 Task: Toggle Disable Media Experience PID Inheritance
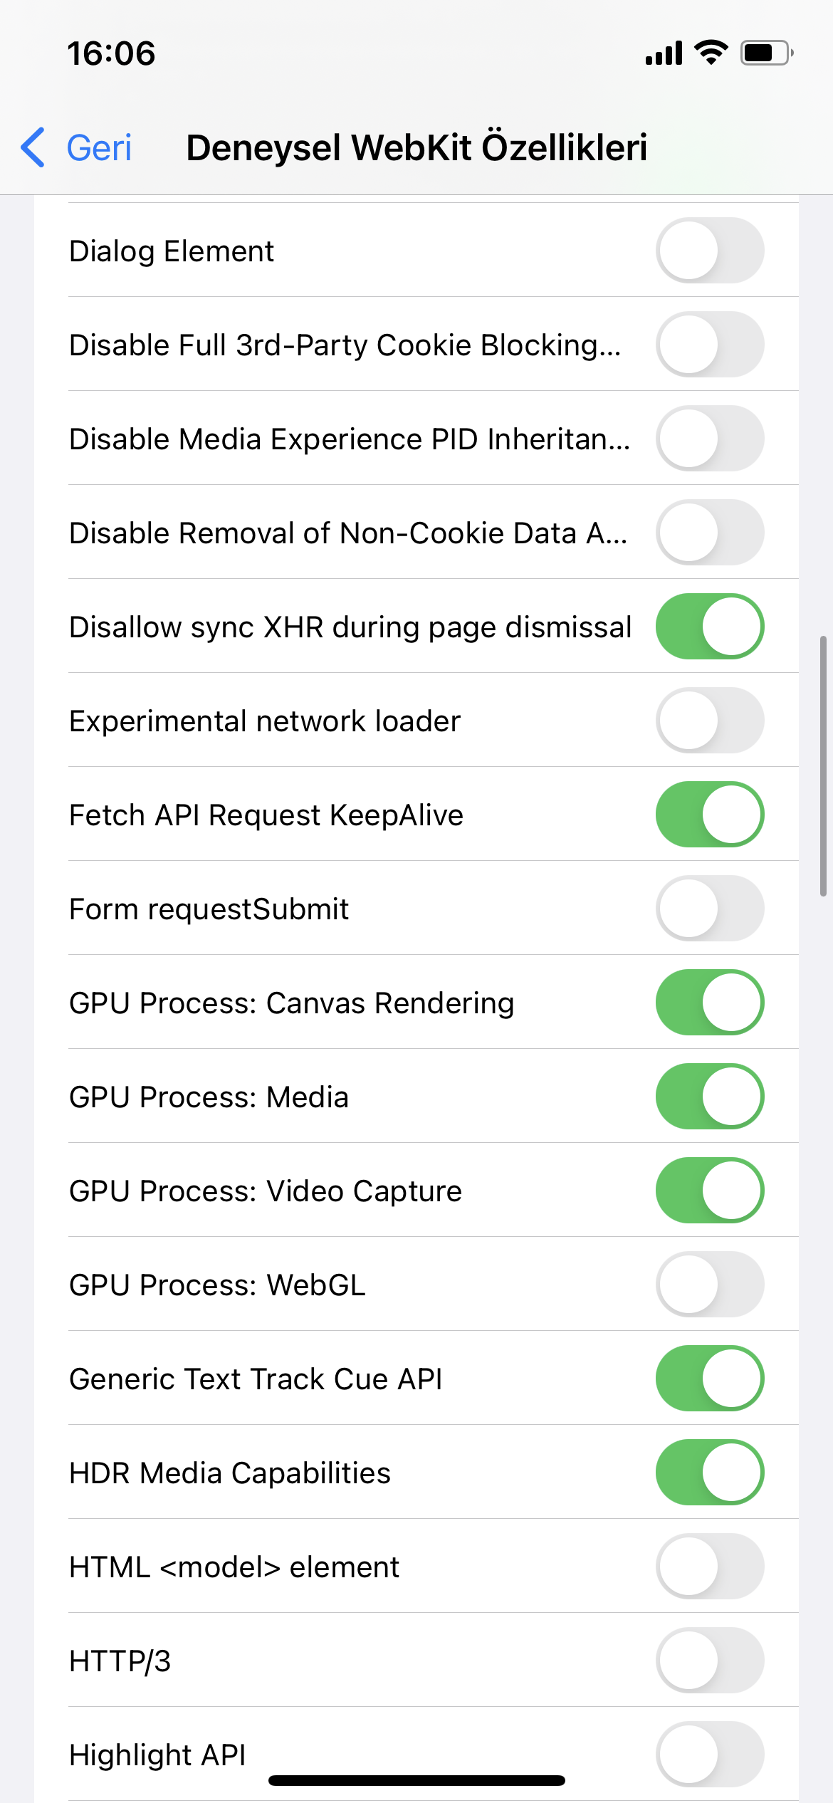(709, 439)
